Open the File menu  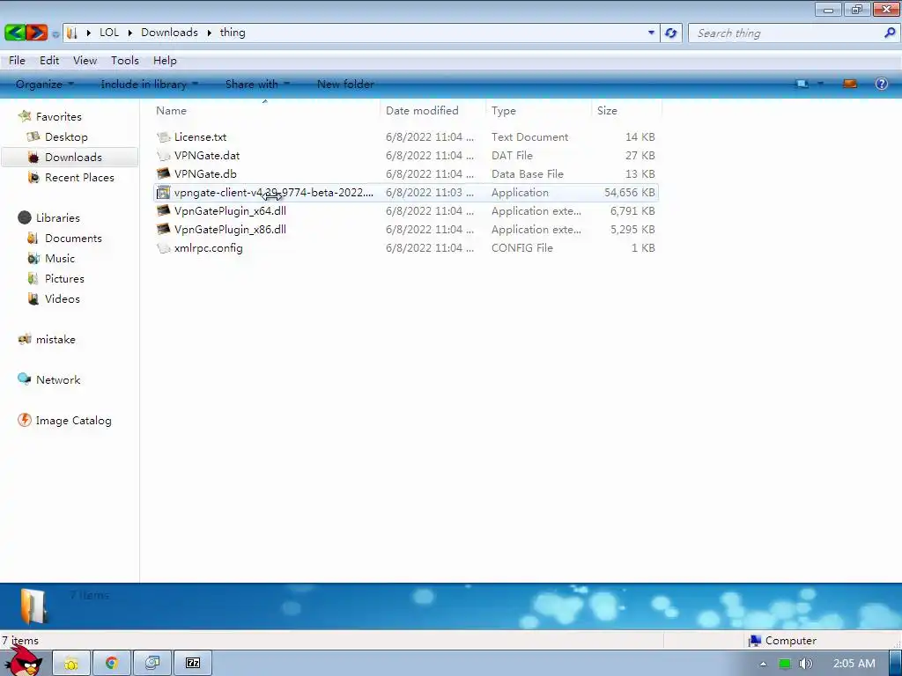pyautogui.click(x=17, y=61)
